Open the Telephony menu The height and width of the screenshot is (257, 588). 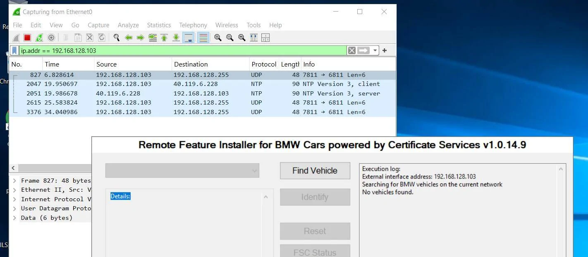pos(193,25)
